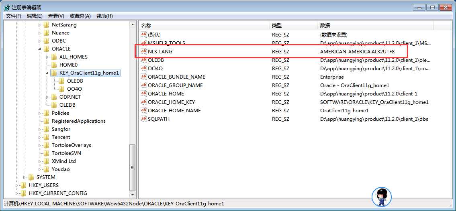
Task: Click the (数值未设置) data cell
Action: pyautogui.click(x=333, y=34)
